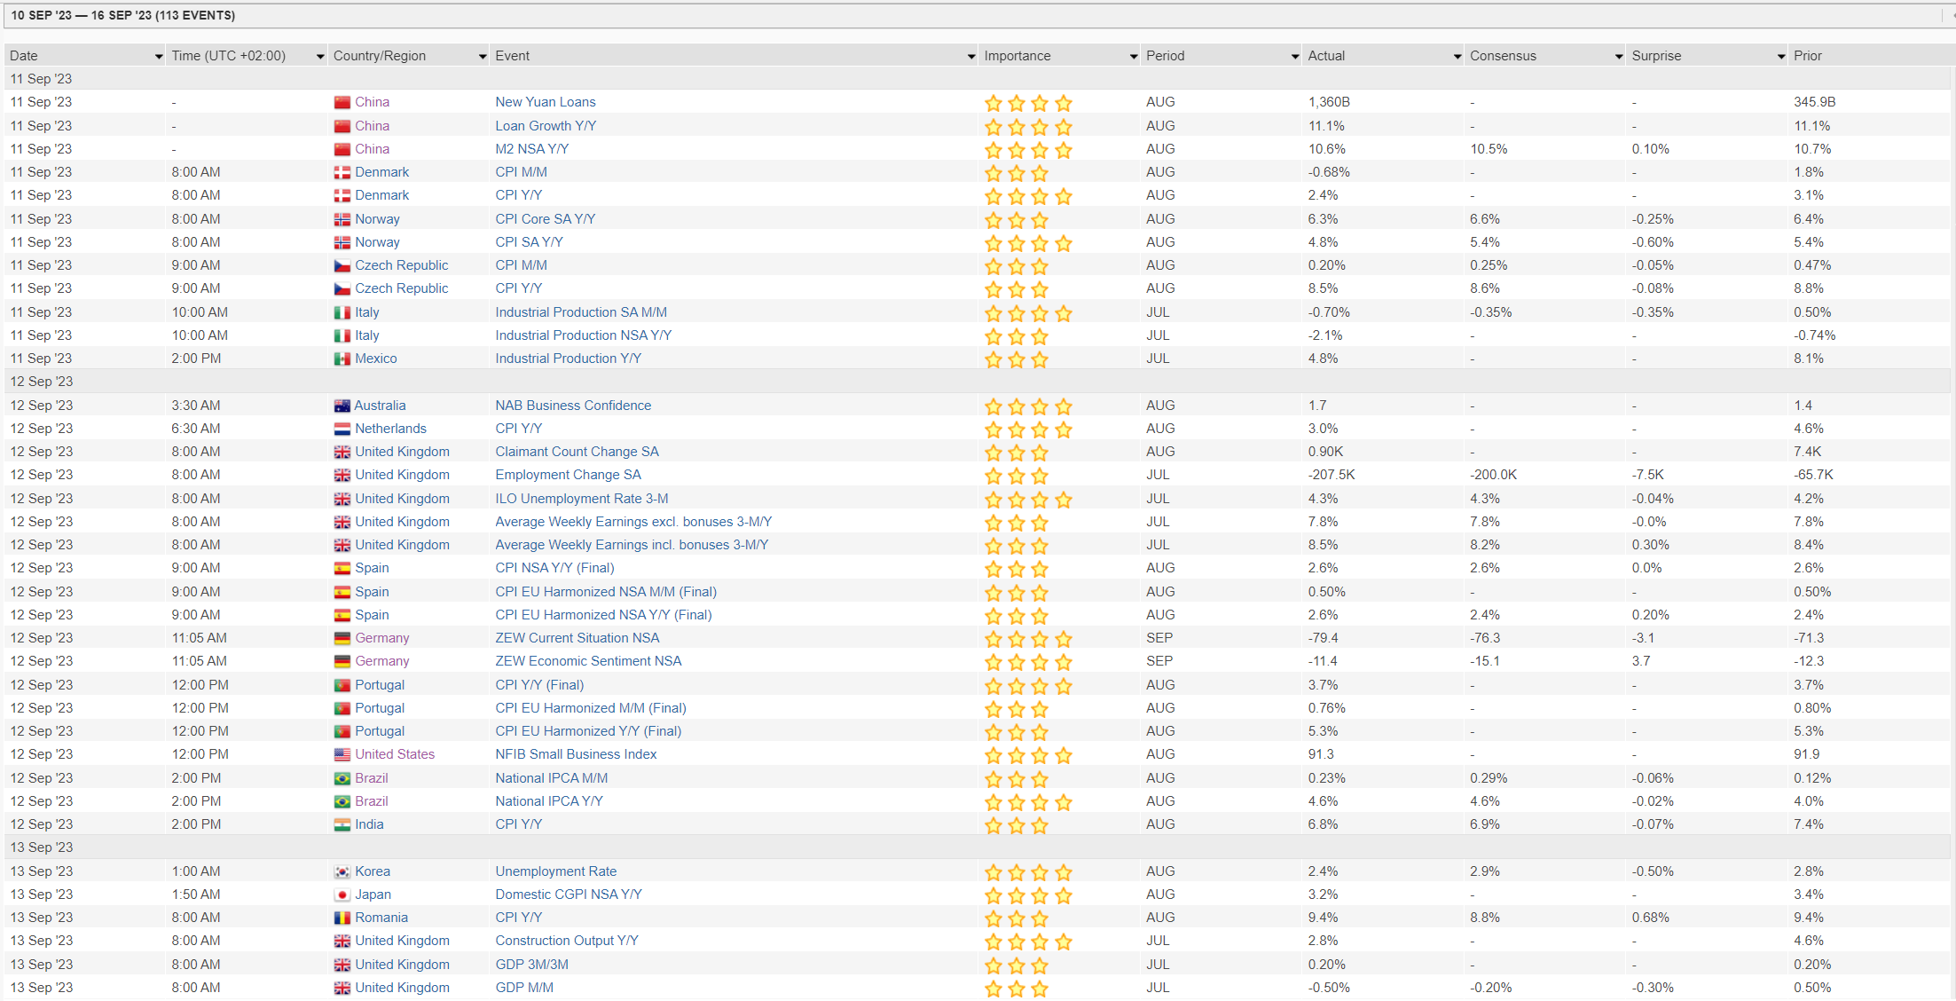Expand the Importance column filter dropdown

[x=1133, y=57]
